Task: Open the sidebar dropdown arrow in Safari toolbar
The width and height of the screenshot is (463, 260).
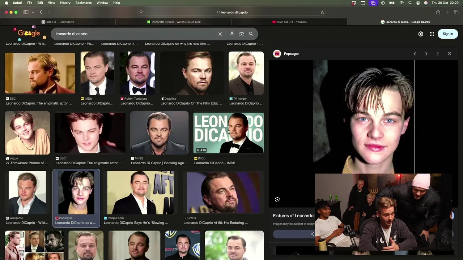Action: click(x=33, y=12)
